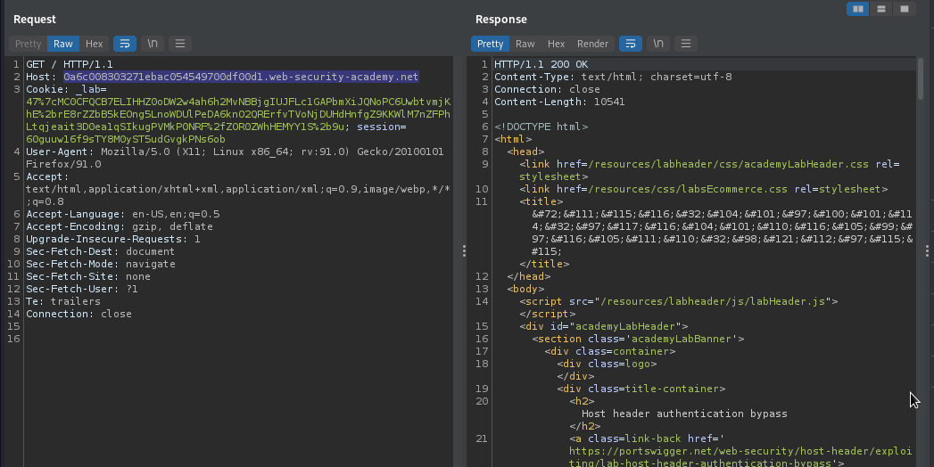
Task: Click 'HTTP/1.1 200 OK' response status line
Action: (x=541, y=64)
